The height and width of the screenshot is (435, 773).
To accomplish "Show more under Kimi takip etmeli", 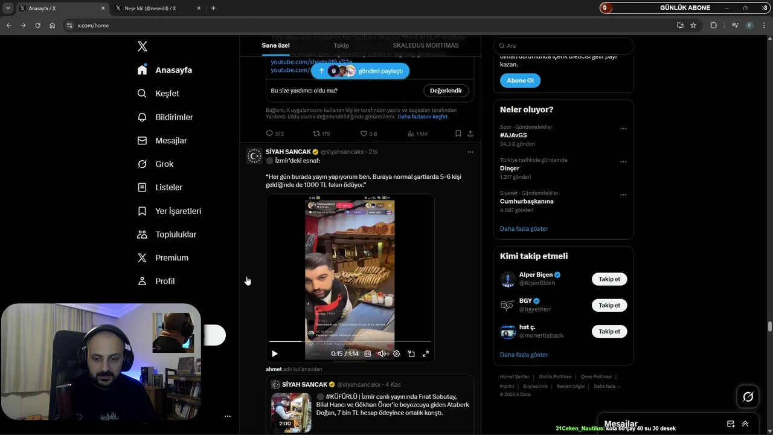I will 524,355.
